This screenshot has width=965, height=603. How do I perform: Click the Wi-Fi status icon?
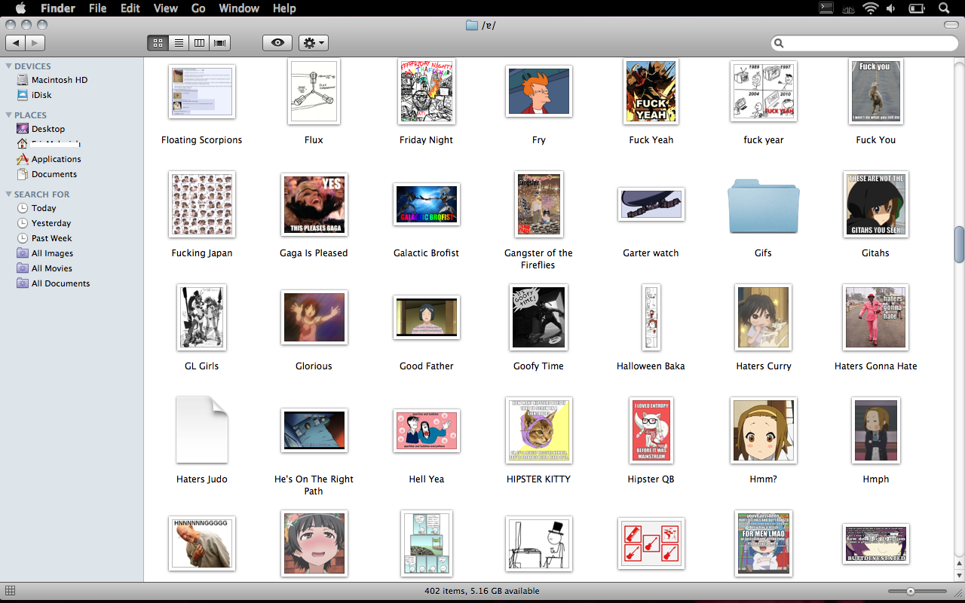click(871, 8)
